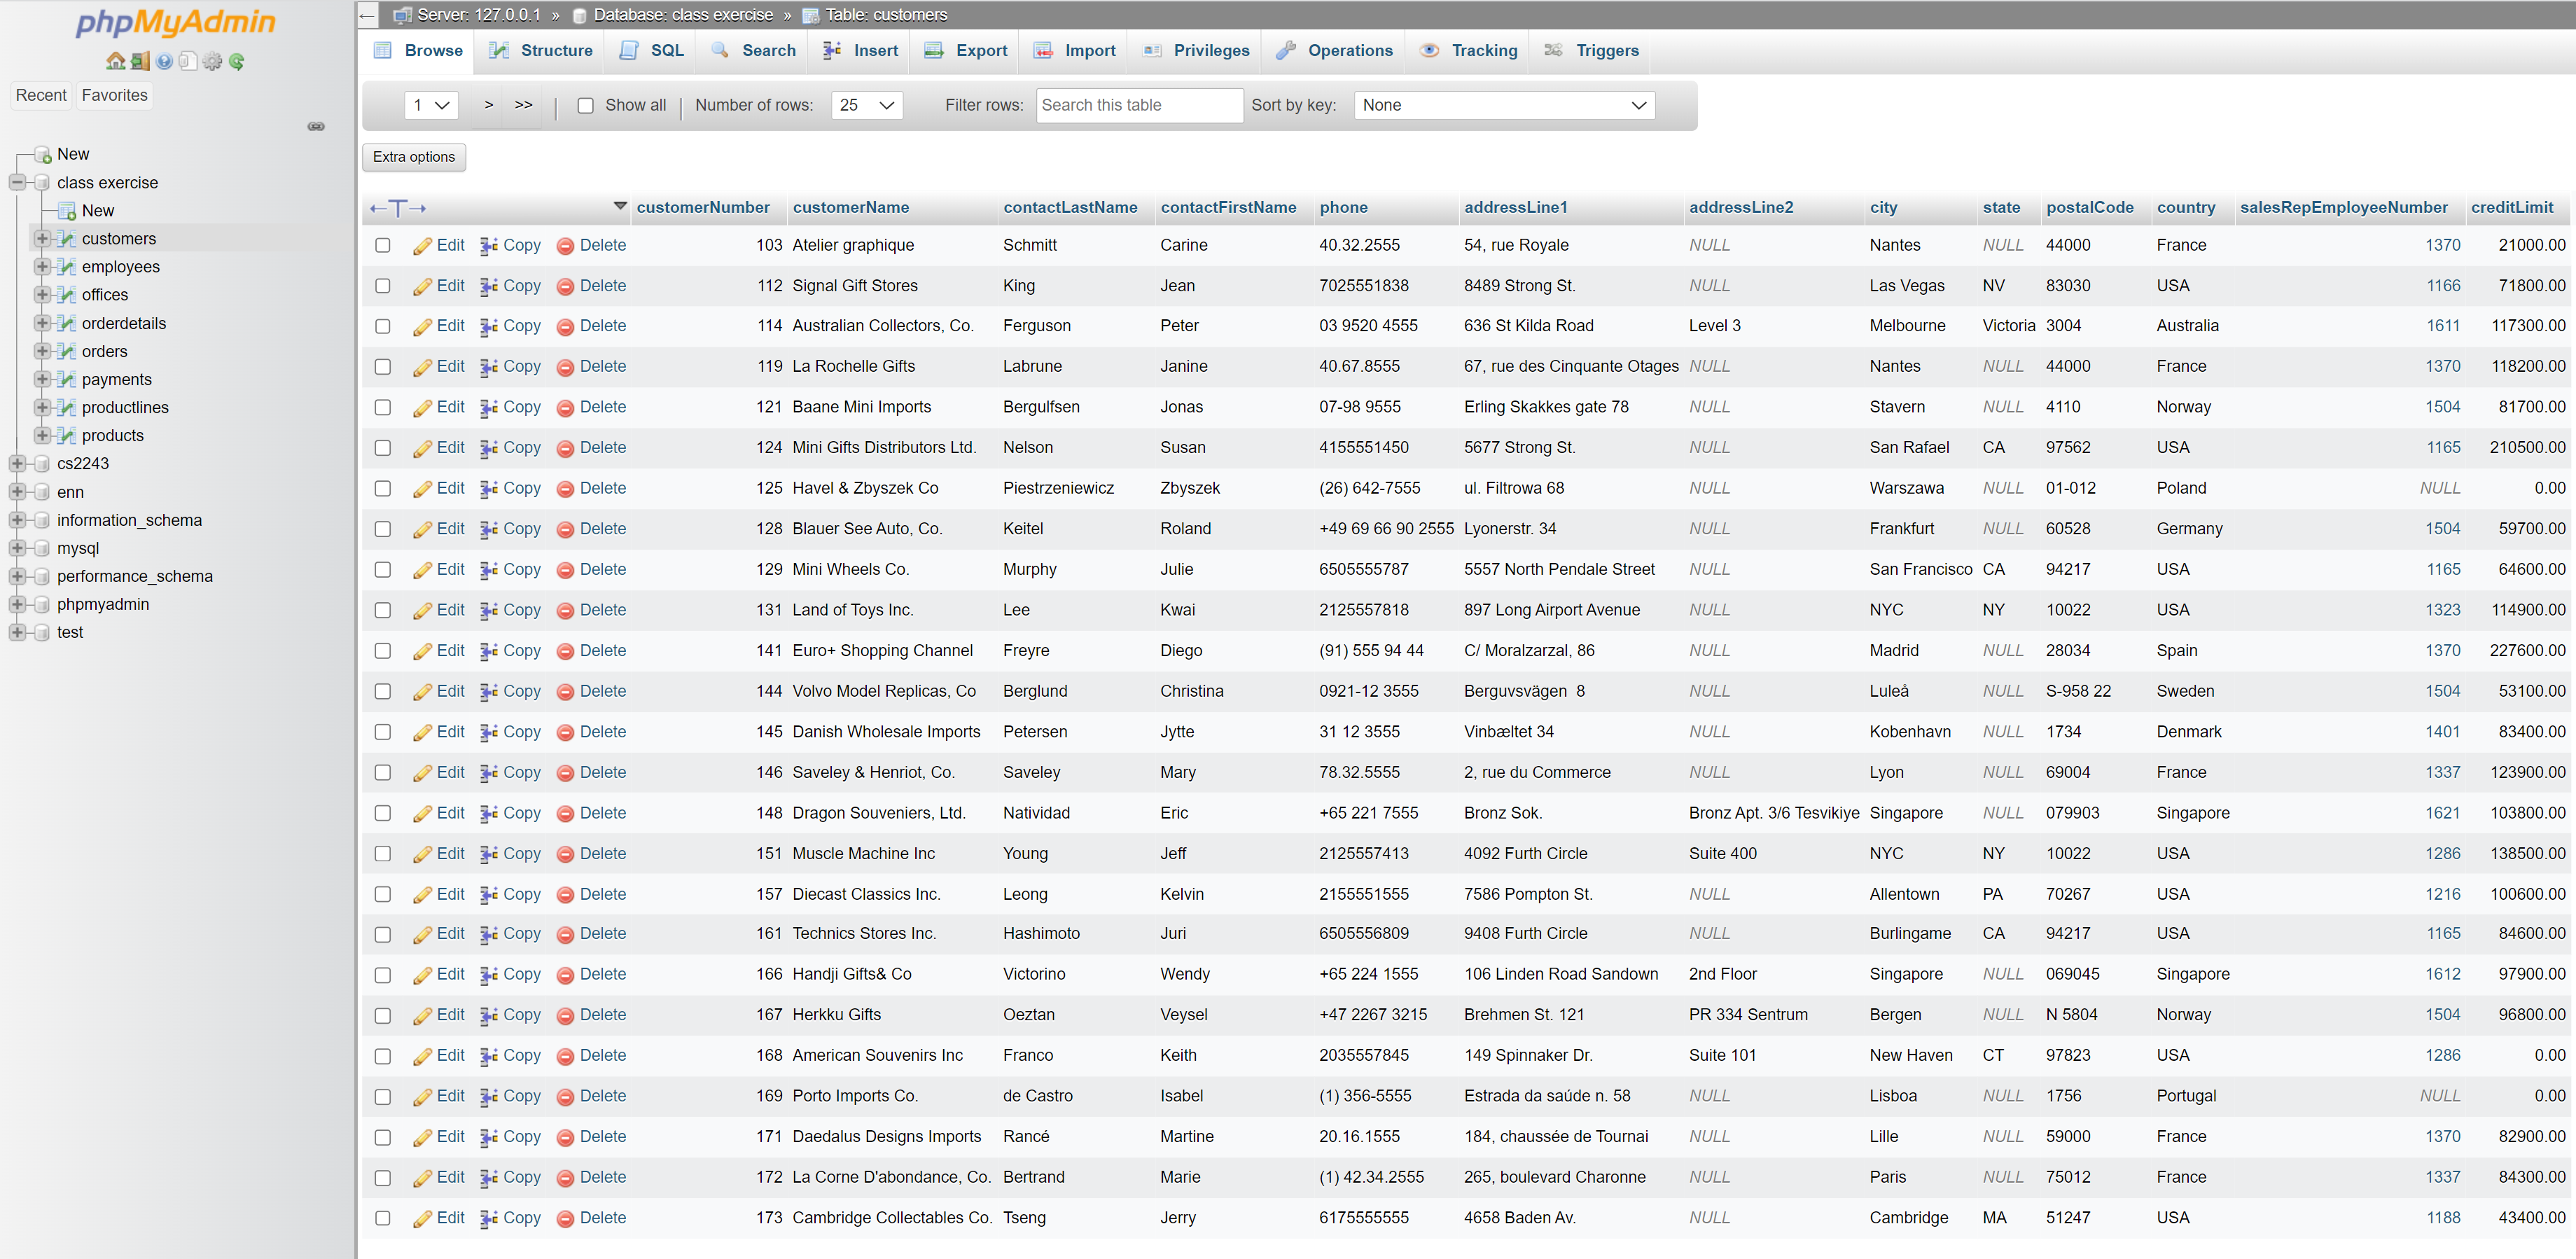
Task: Open salesRepEmployeeNumber link 1611
Action: 2442,326
